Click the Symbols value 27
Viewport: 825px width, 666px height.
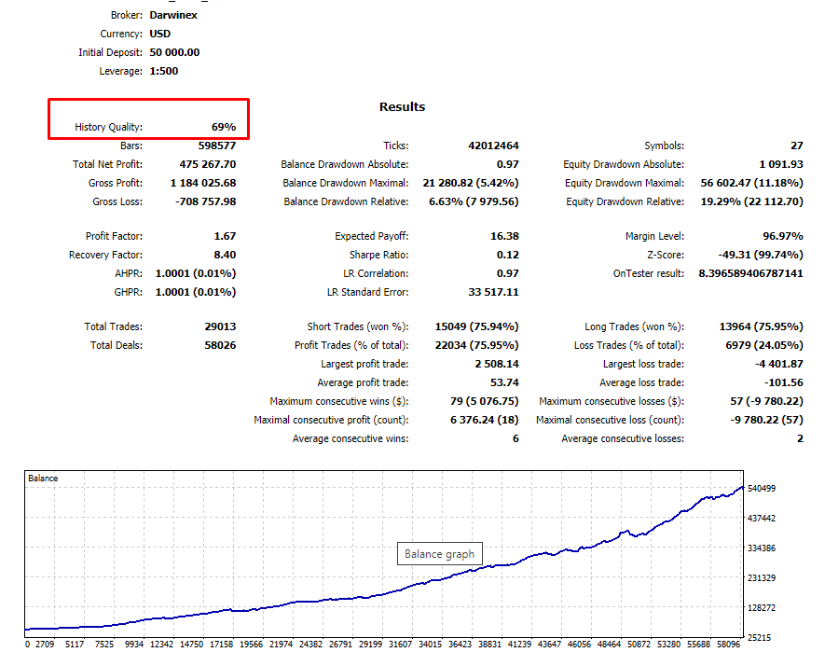(797, 146)
